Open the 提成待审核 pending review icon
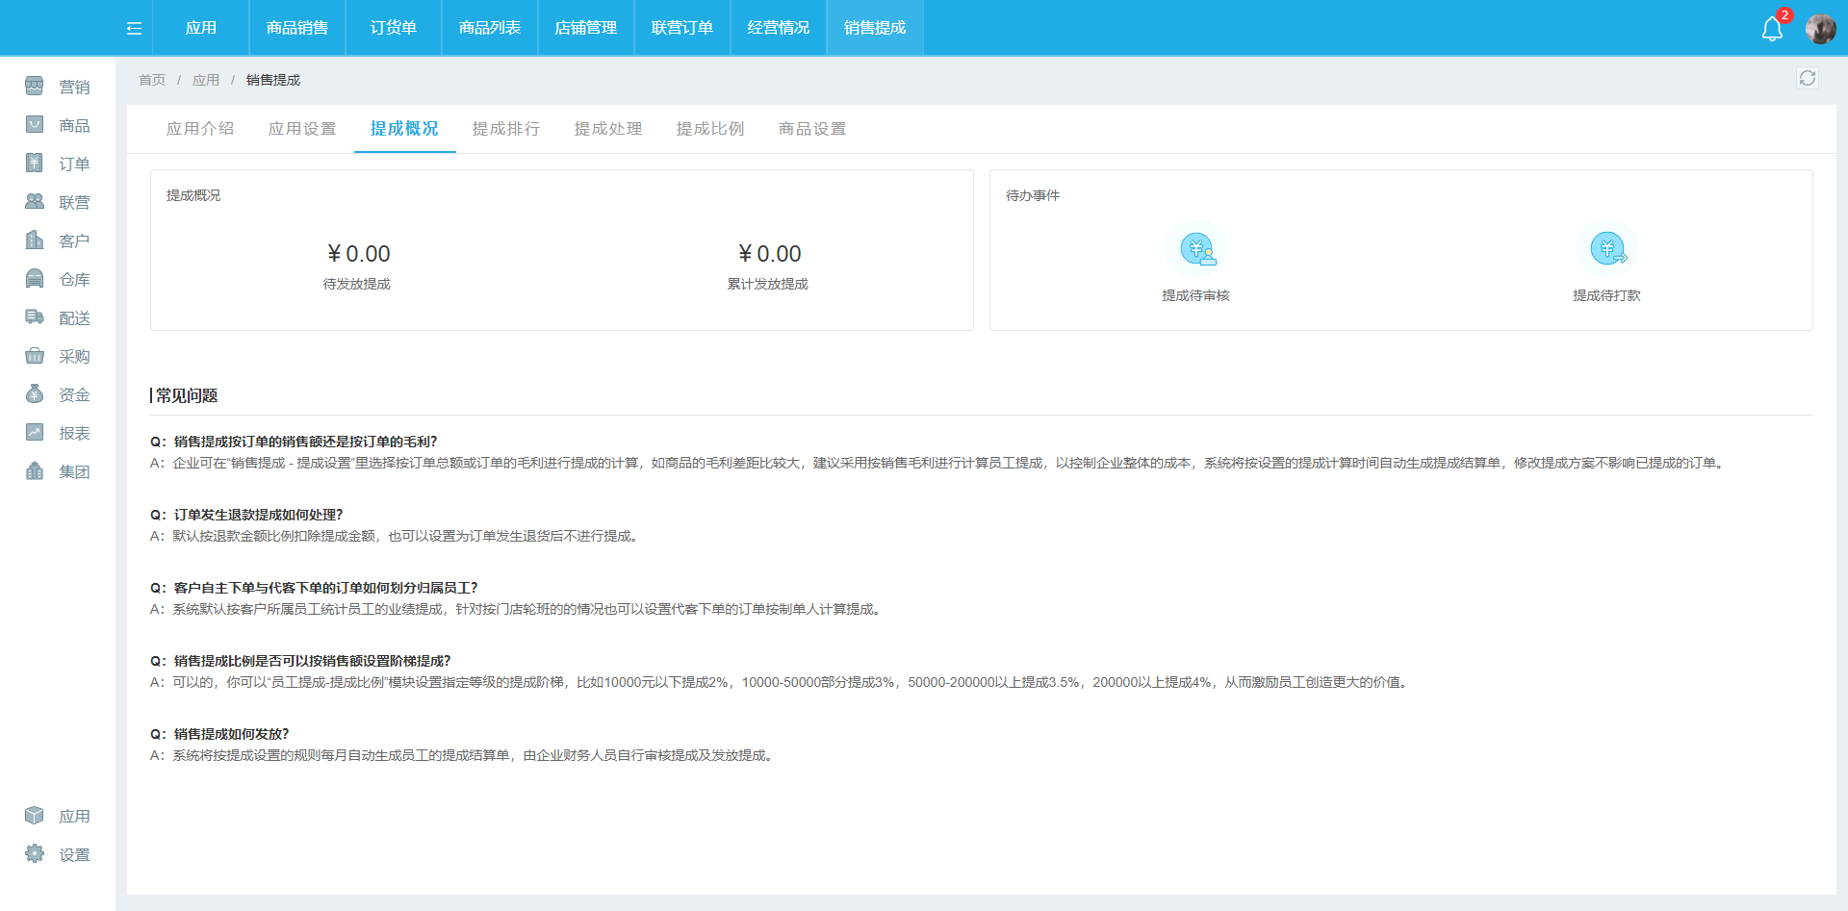Viewport: 1848px width, 911px height. (1197, 248)
